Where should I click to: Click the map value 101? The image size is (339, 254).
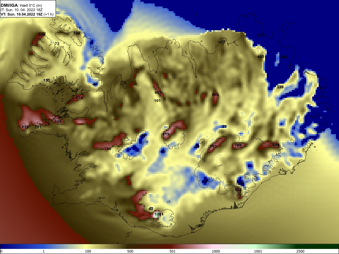point(157,101)
